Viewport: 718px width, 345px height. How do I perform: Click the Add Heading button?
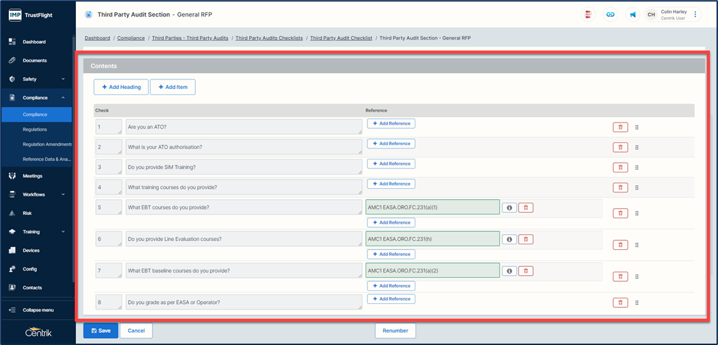[x=121, y=87]
